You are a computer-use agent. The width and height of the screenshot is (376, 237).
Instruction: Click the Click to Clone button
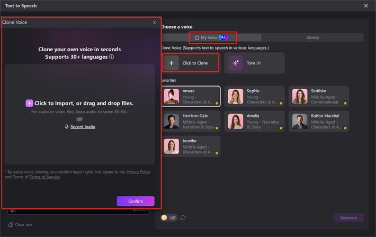[191, 63]
